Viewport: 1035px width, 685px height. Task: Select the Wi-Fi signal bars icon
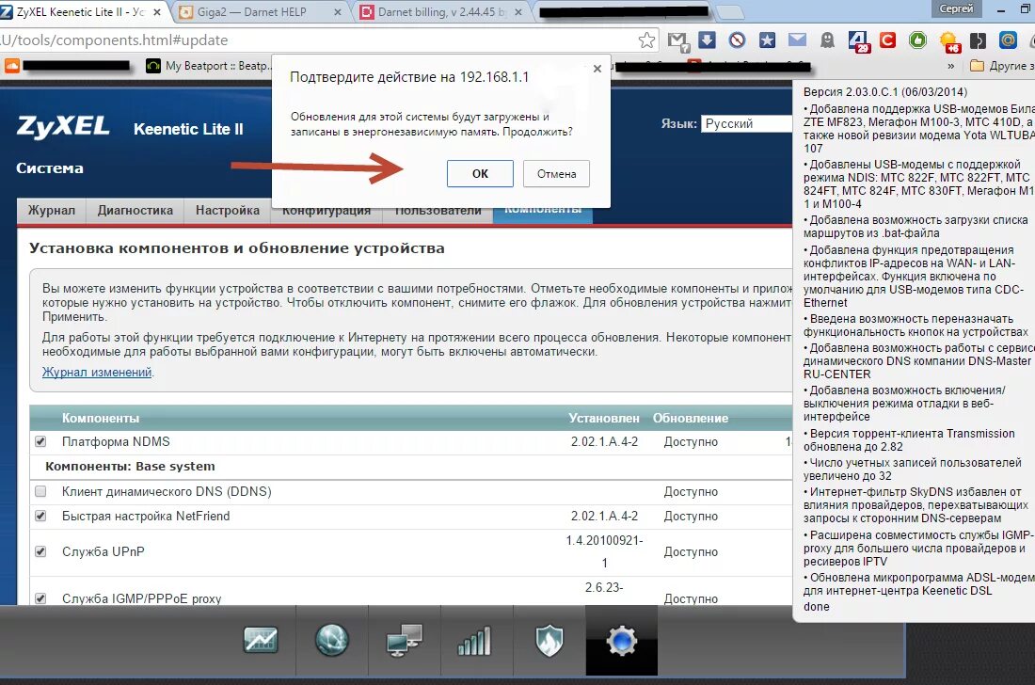[x=475, y=641]
